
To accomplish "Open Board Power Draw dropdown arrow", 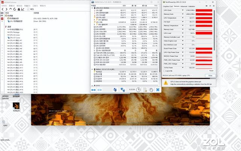I will click(183, 49).
